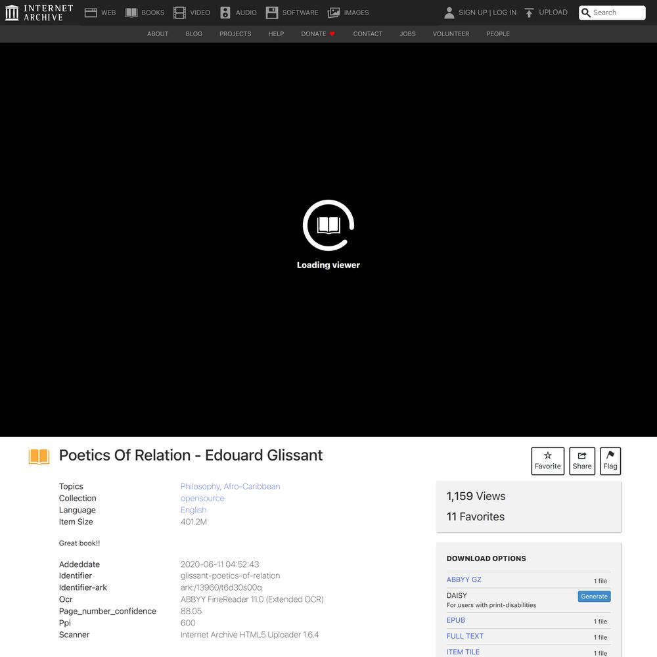Click the user avatar icon
The height and width of the screenshot is (657, 657).
pyautogui.click(x=449, y=12)
